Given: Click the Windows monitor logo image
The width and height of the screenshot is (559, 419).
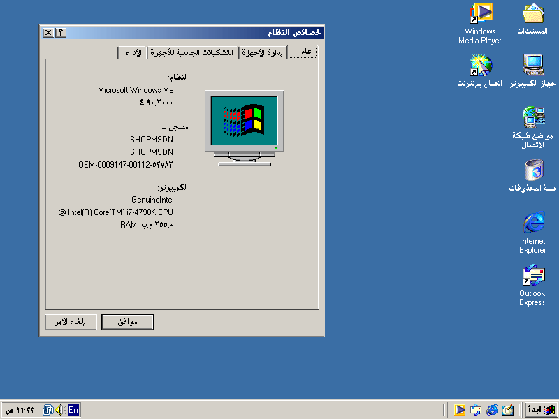Looking at the screenshot, I should tap(245, 128).
